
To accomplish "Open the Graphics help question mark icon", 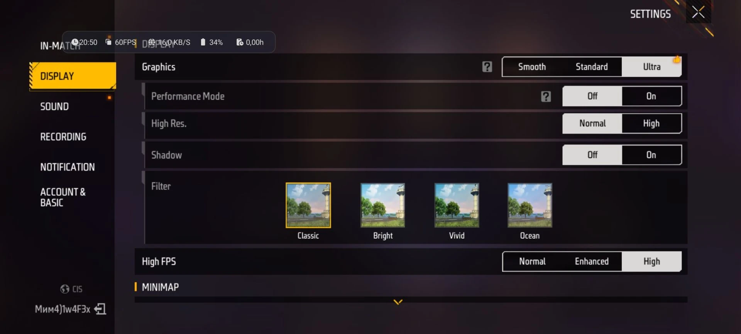I will click(487, 67).
